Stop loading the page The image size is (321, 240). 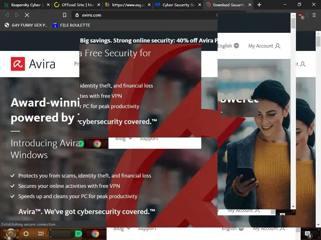pos(27,15)
